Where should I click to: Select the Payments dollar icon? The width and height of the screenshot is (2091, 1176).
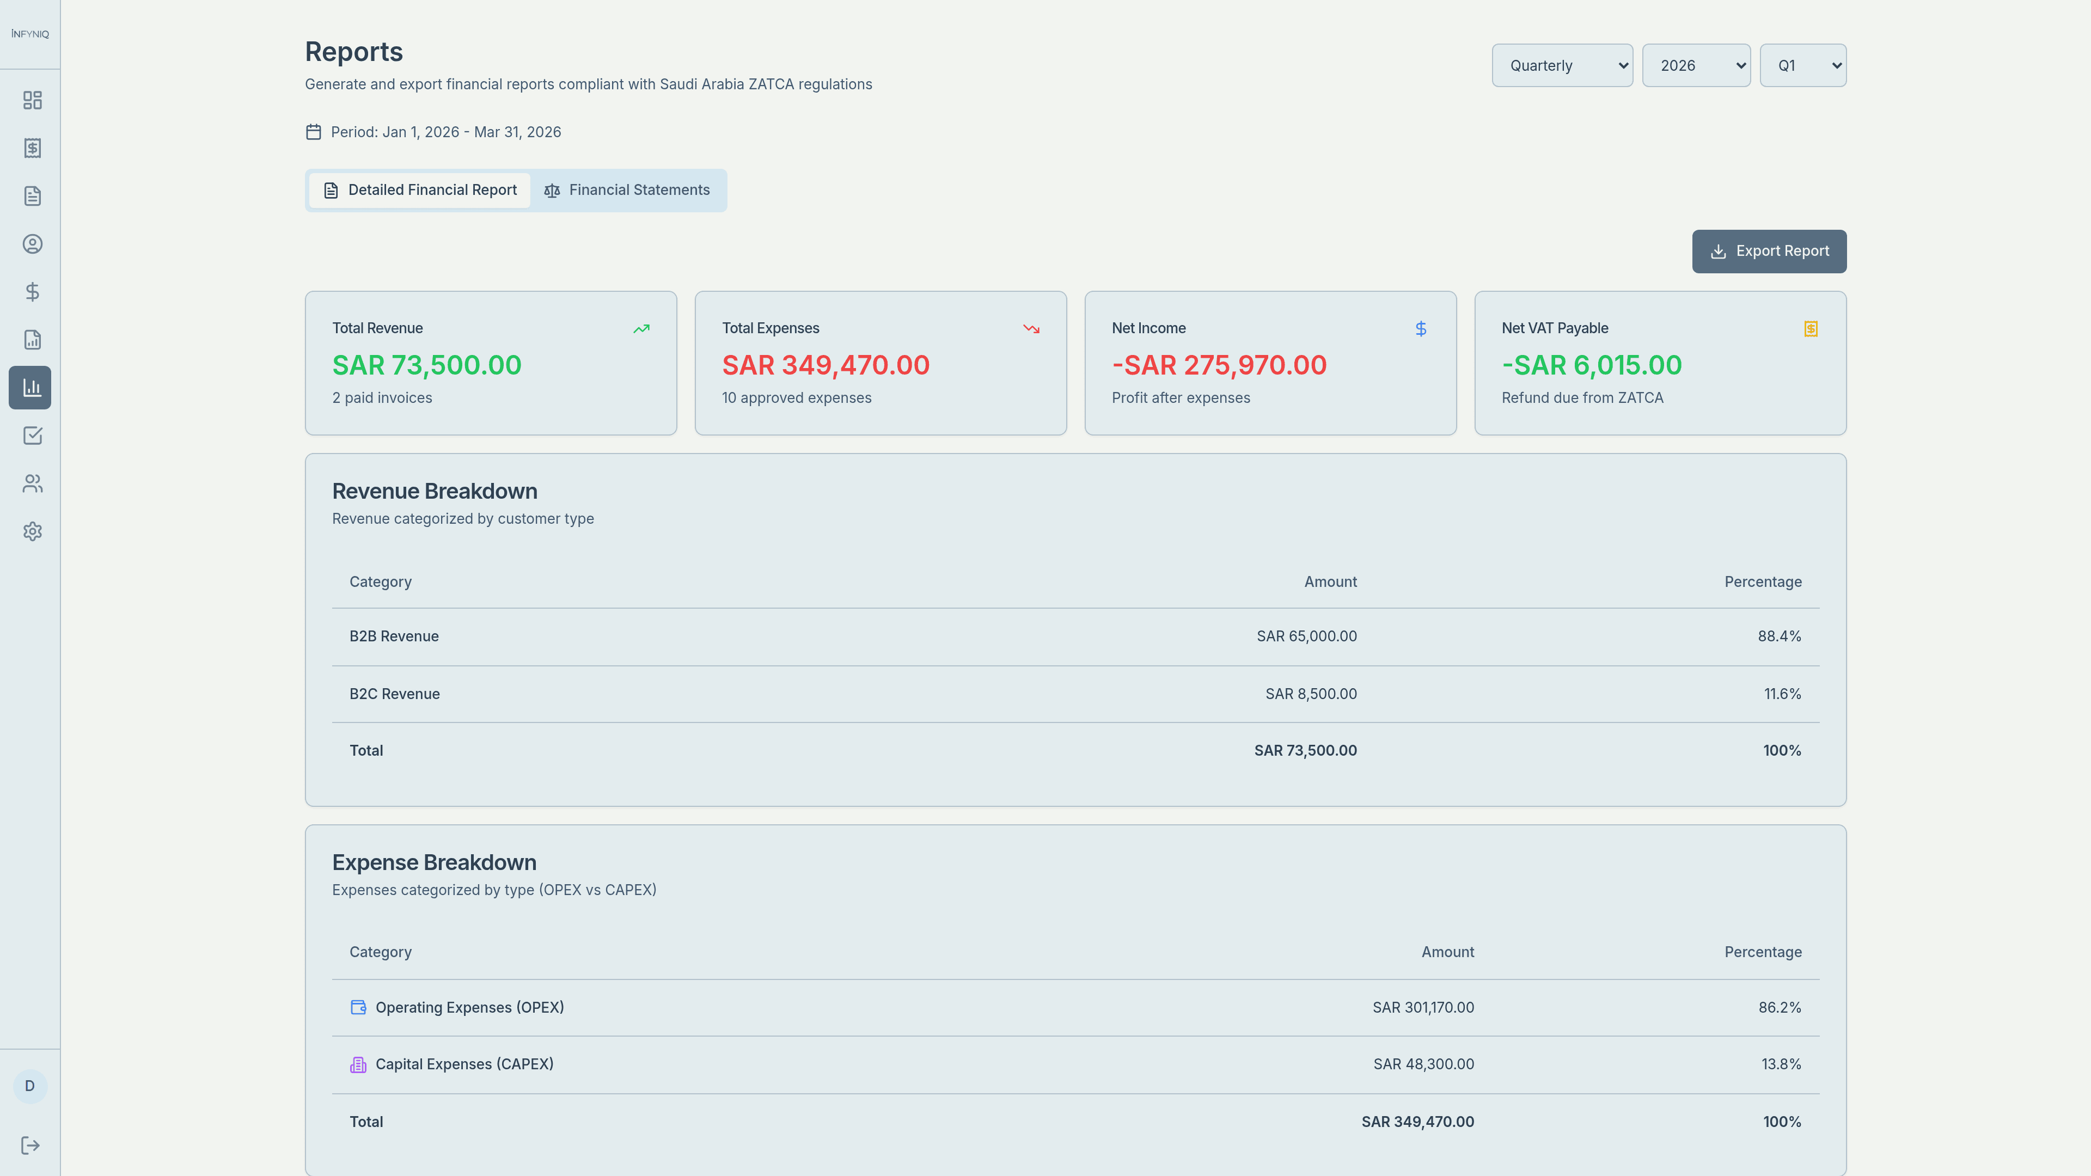coord(32,292)
